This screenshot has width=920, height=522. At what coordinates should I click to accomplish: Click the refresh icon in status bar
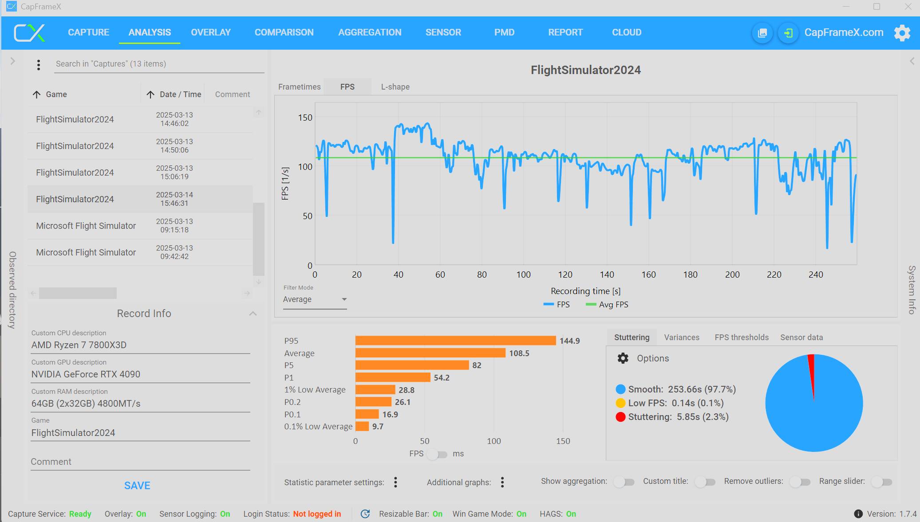[365, 514]
